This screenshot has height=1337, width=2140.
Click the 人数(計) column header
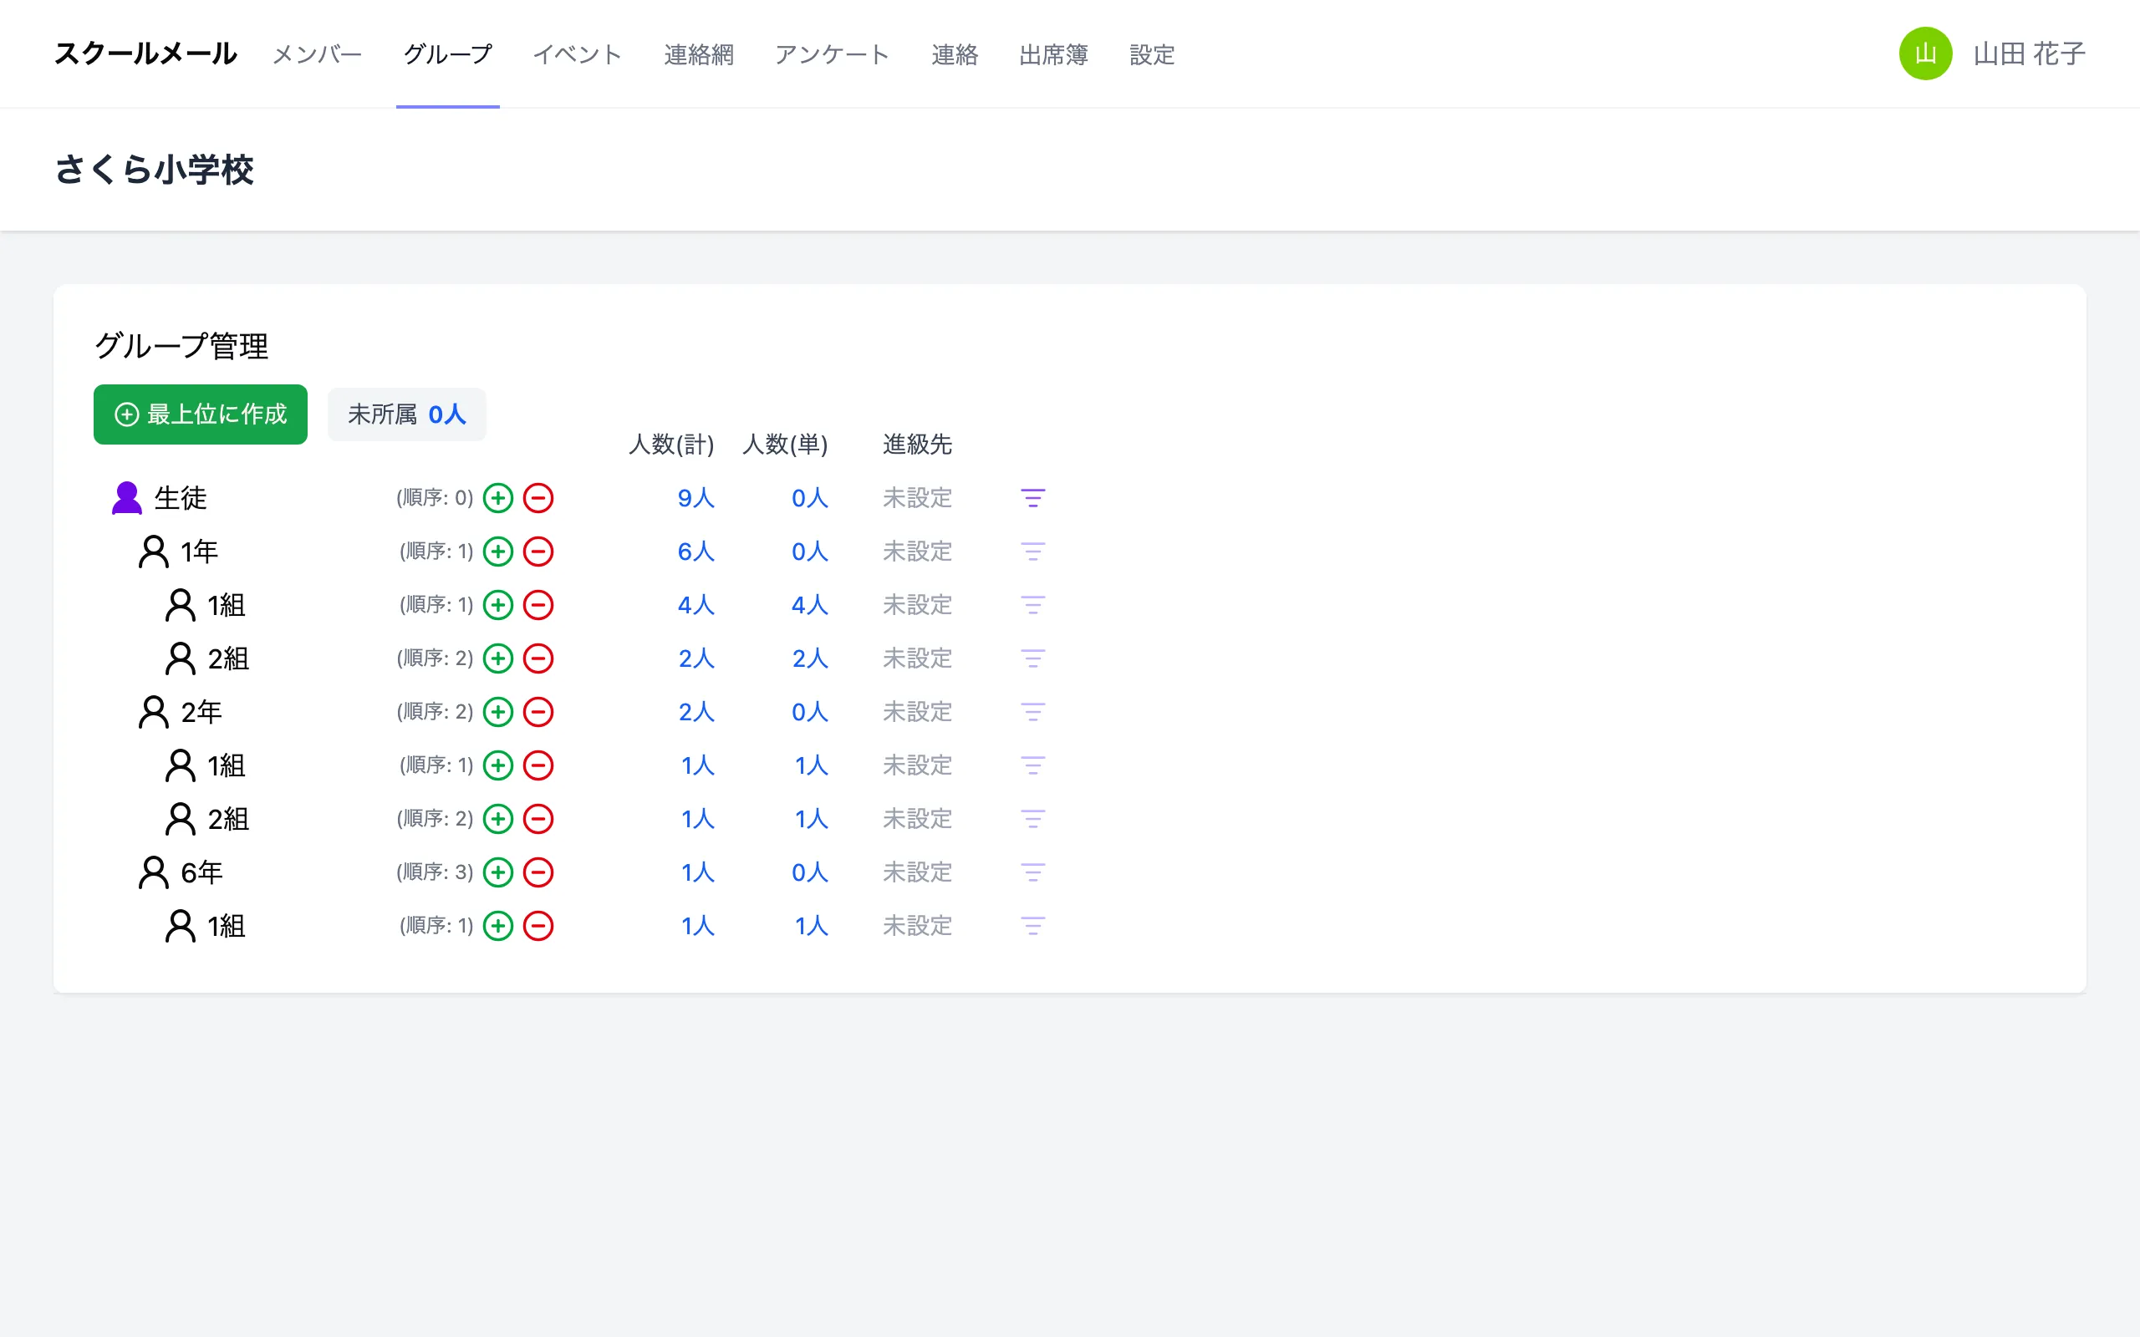[671, 444]
